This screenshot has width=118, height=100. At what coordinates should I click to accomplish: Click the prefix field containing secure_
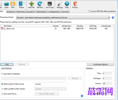50,84
